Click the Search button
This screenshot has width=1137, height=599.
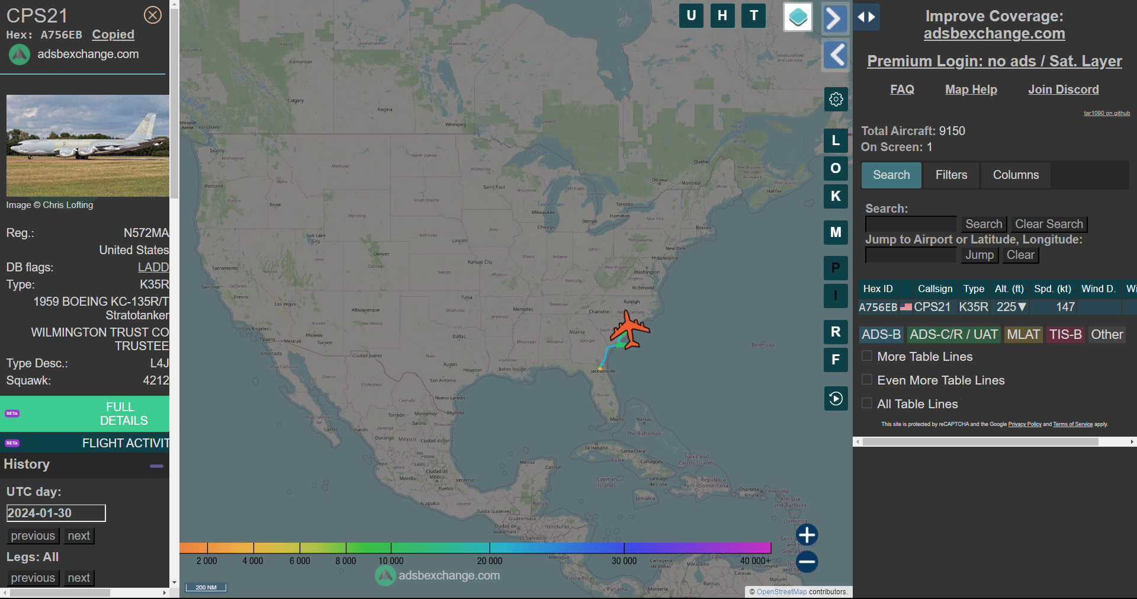pos(984,224)
